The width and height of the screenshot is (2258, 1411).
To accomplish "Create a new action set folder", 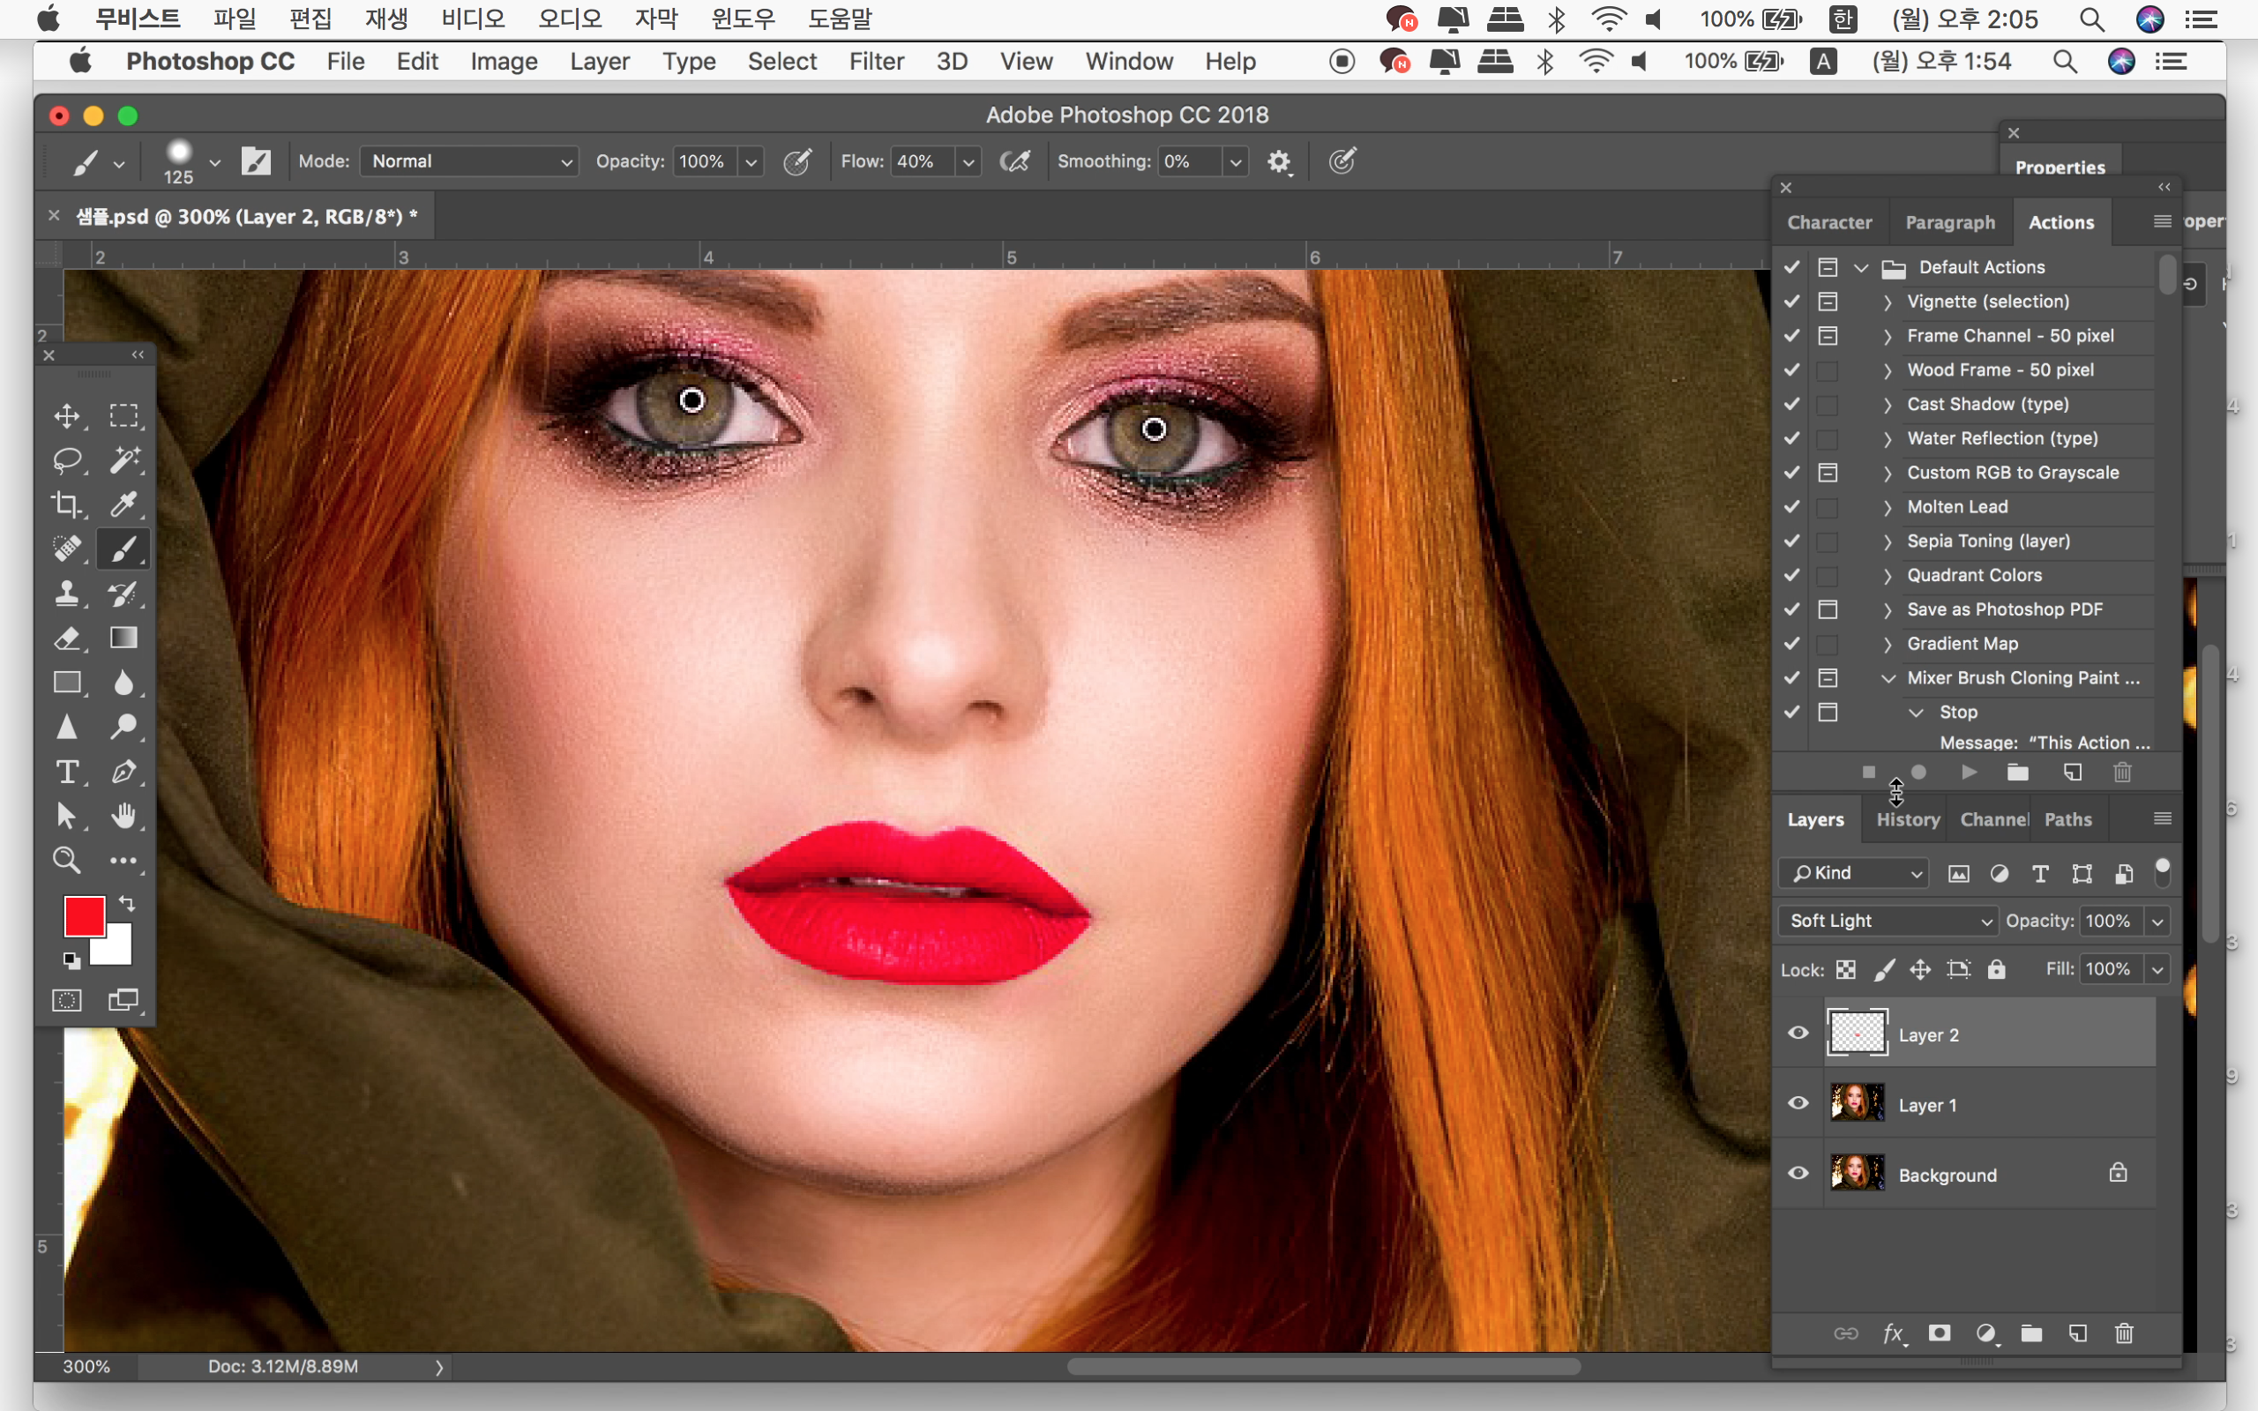I will (2017, 772).
